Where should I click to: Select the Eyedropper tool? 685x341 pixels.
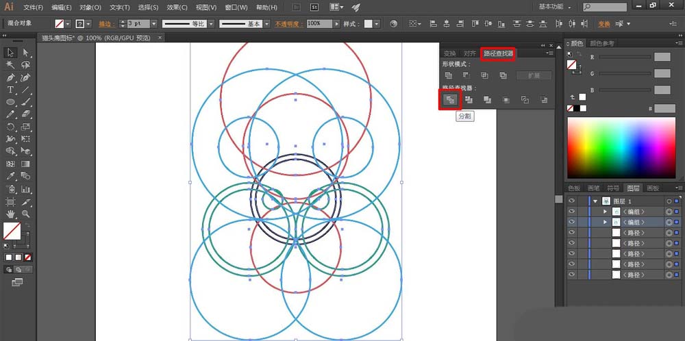click(x=10, y=176)
